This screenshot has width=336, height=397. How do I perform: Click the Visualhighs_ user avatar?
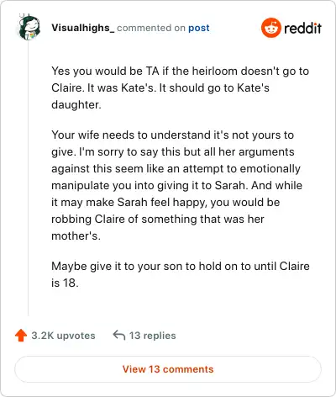[29, 28]
